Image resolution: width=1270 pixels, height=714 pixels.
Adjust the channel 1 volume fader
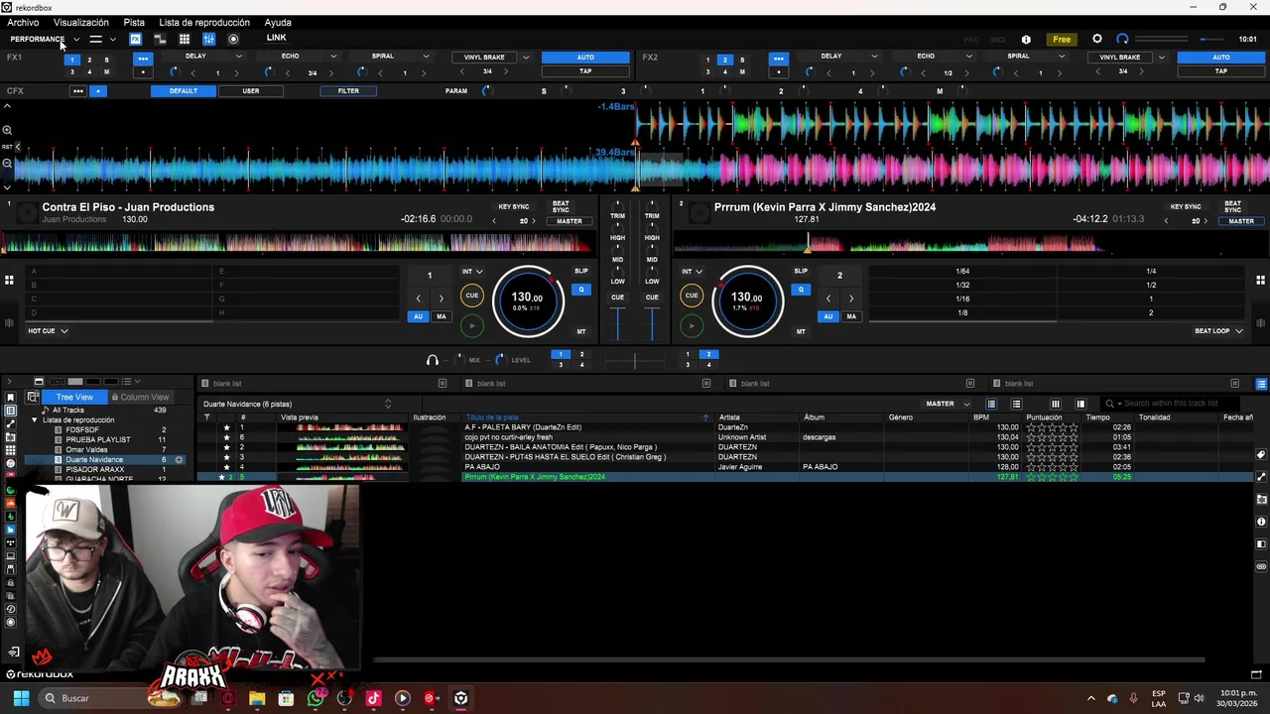coord(617,324)
